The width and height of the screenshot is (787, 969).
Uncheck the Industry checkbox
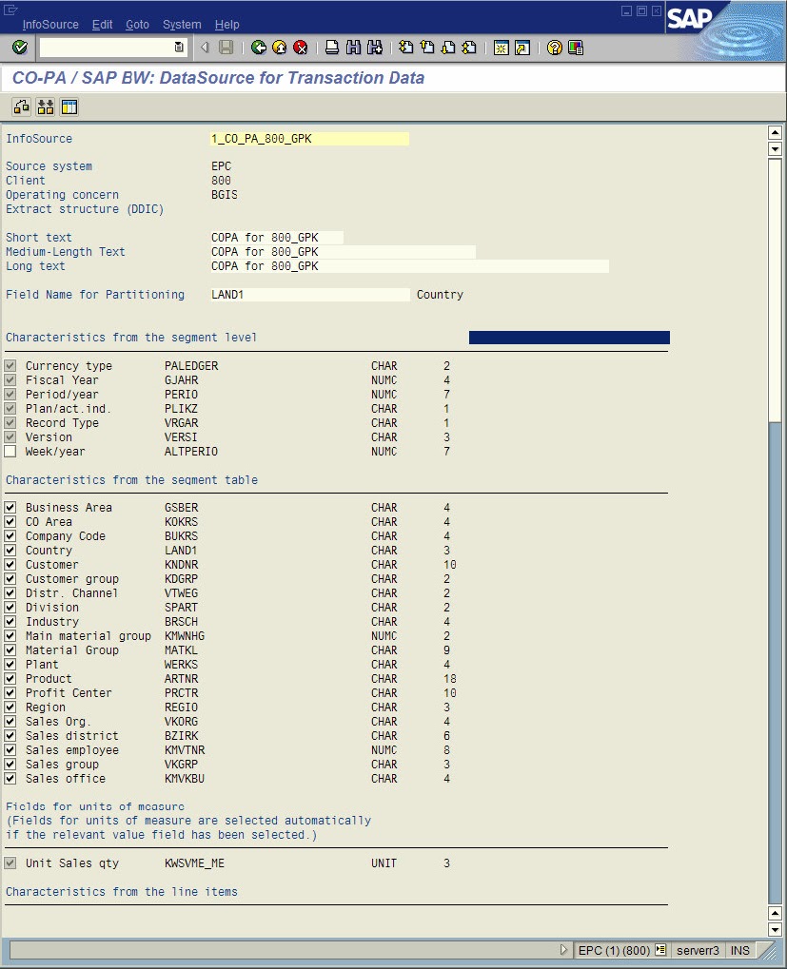pos(10,621)
